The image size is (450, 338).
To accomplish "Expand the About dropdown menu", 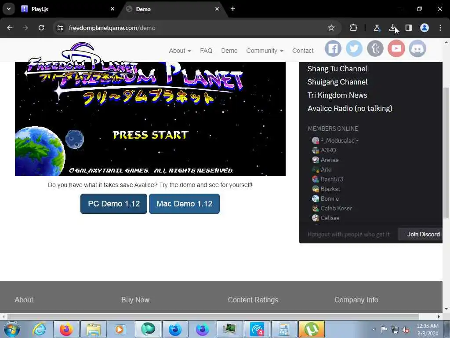I will tap(180, 51).
